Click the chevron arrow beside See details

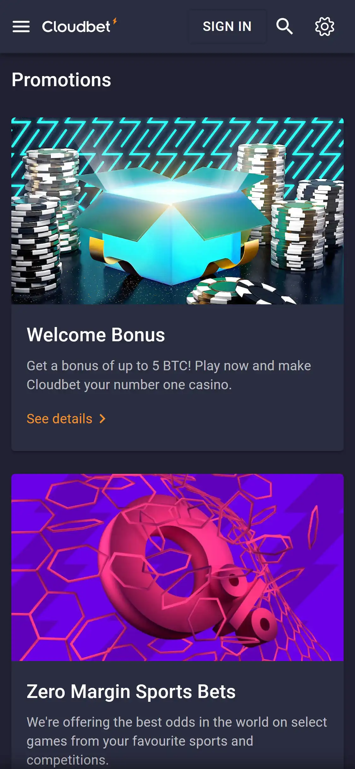coord(102,419)
